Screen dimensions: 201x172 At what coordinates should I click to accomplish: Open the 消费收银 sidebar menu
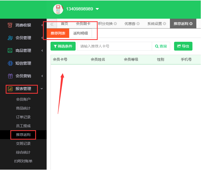23,25
